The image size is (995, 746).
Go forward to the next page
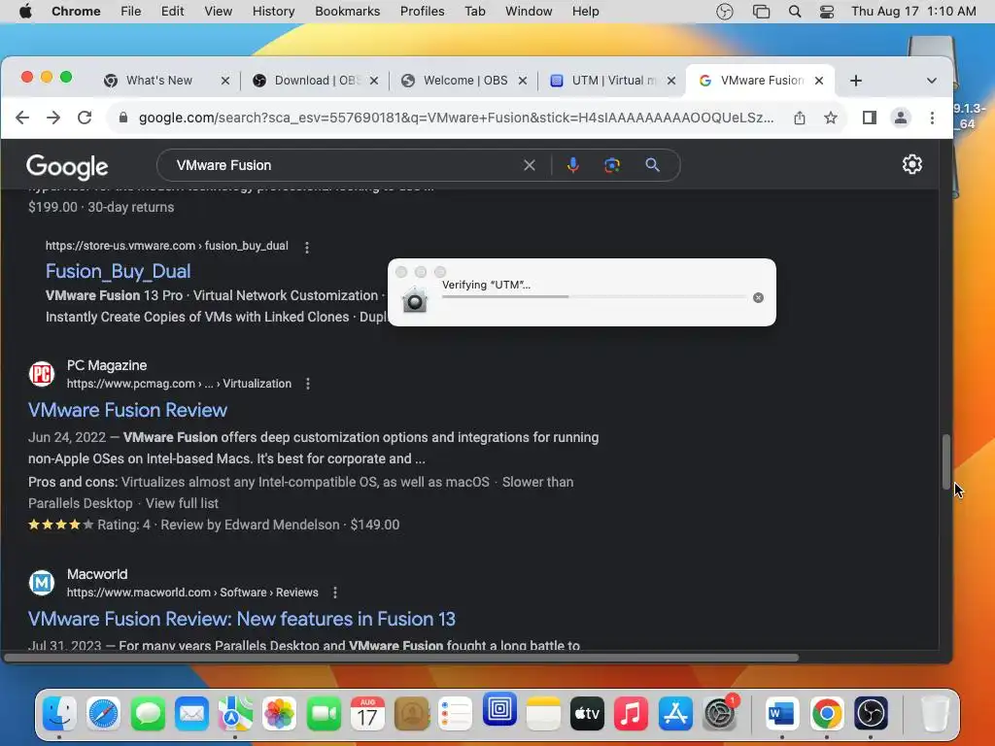point(53,118)
